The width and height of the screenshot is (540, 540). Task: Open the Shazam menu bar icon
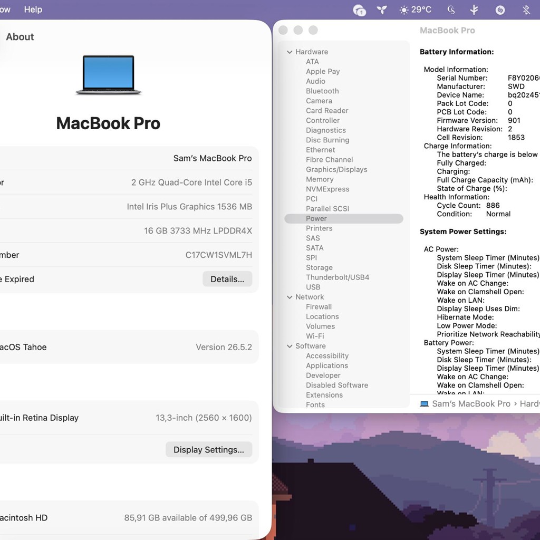500,10
